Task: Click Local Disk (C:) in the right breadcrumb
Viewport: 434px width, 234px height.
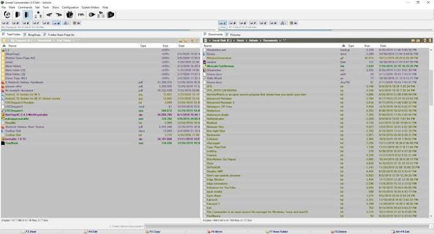Action: click(222, 40)
